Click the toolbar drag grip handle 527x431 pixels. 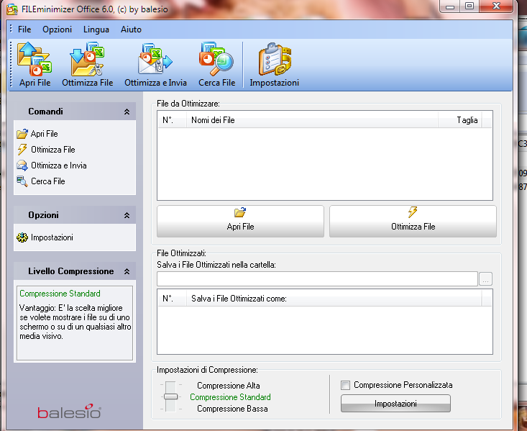(x=11, y=64)
